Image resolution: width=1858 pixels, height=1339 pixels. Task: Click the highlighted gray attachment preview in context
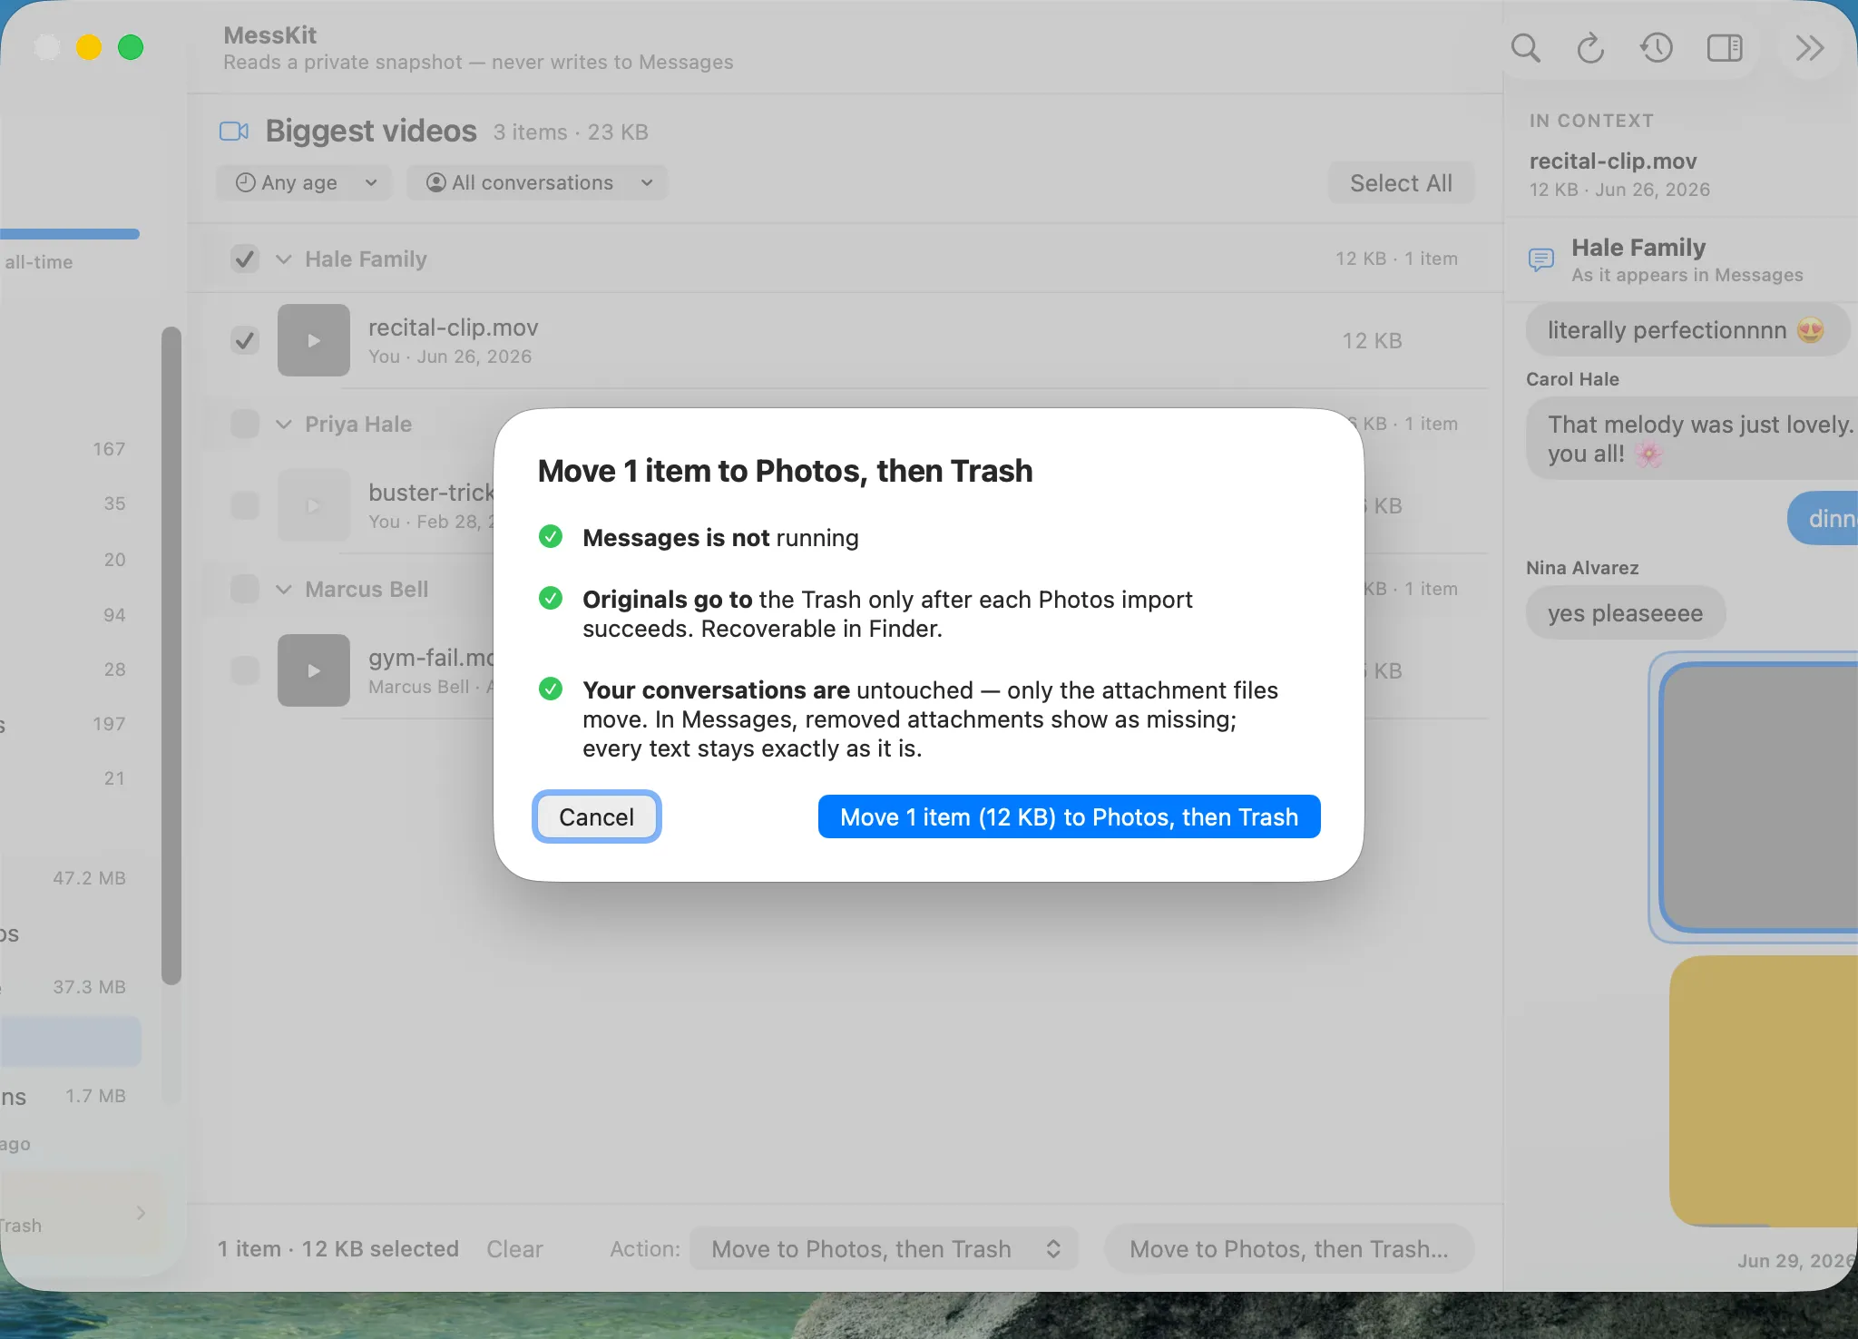(x=1760, y=797)
